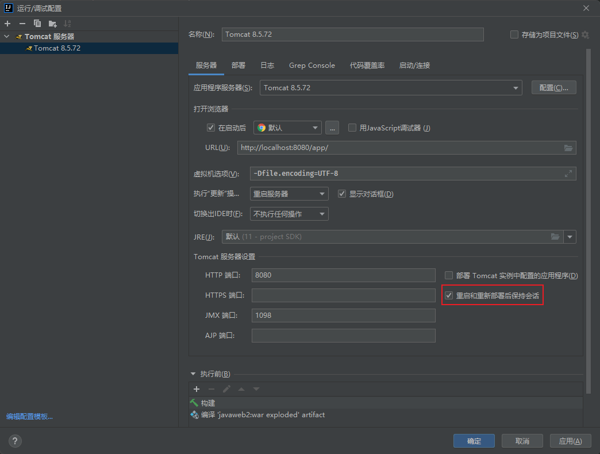Open on update action dropdown

pyautogui.click(x=289, y=194)
